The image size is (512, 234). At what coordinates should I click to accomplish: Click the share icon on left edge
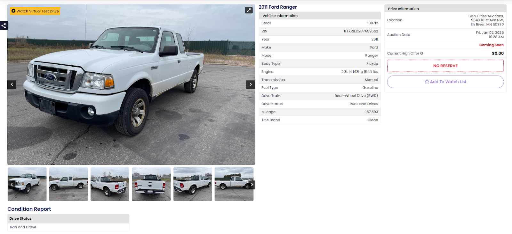coord(4,26)
